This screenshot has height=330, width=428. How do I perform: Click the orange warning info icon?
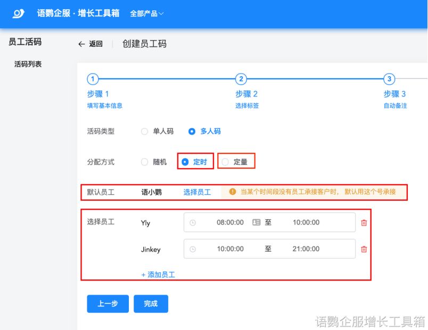pos(232,192)
